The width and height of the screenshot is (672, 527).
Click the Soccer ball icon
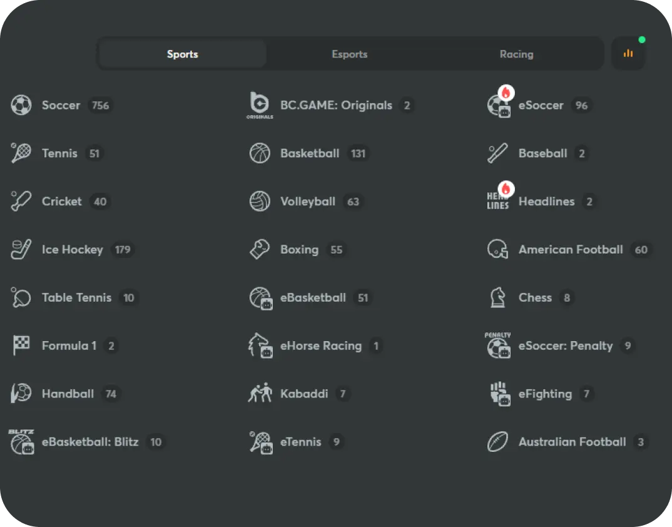tap(21, 105)
